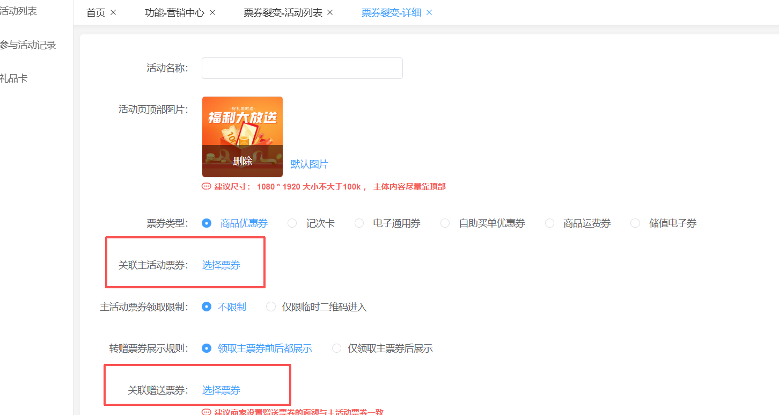The width and height of the screenshot is (779, 415).
Task: Click 选择票券 for 关联主活动票券
Action: (x=221, y=265)
